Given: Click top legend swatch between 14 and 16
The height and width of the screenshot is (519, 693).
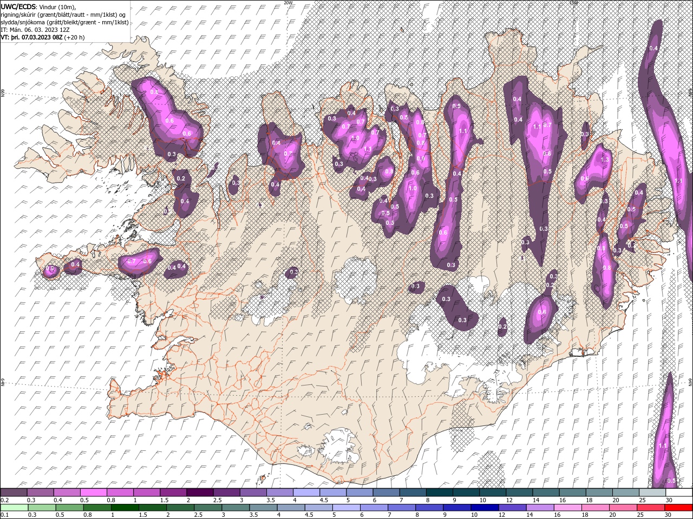Looking at the screenshot, I should (547, 493).
